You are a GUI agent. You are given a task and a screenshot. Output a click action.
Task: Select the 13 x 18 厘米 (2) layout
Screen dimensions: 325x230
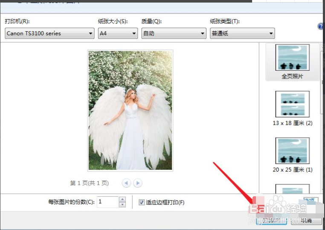click(x=292, y=108)
